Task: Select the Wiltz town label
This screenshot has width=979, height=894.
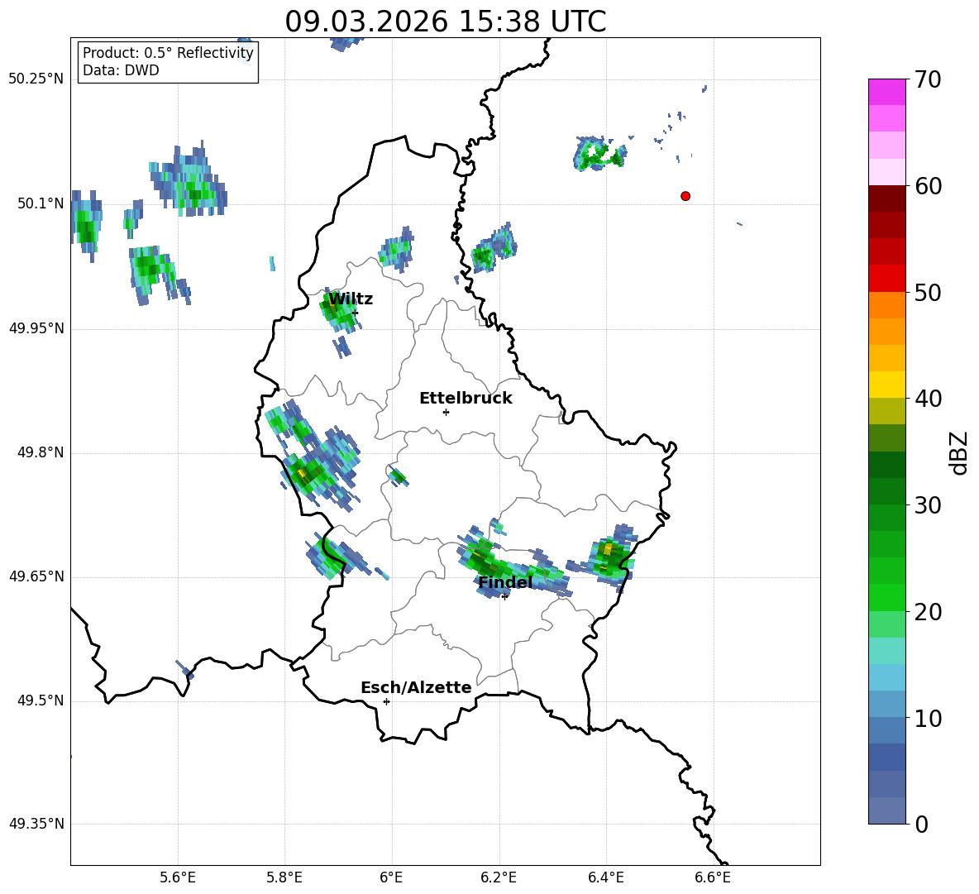Action: point(351,299)
